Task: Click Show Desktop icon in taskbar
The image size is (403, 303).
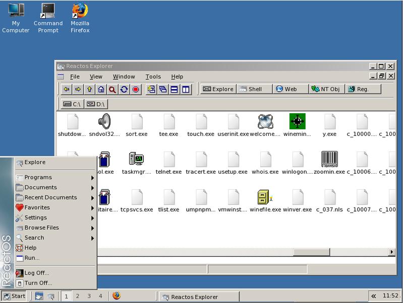Action: pos(39,296)
